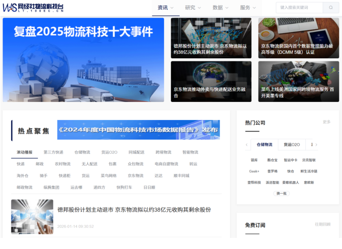
Task: Expand the 研究 dropdown menu
Action: [193, 8]
